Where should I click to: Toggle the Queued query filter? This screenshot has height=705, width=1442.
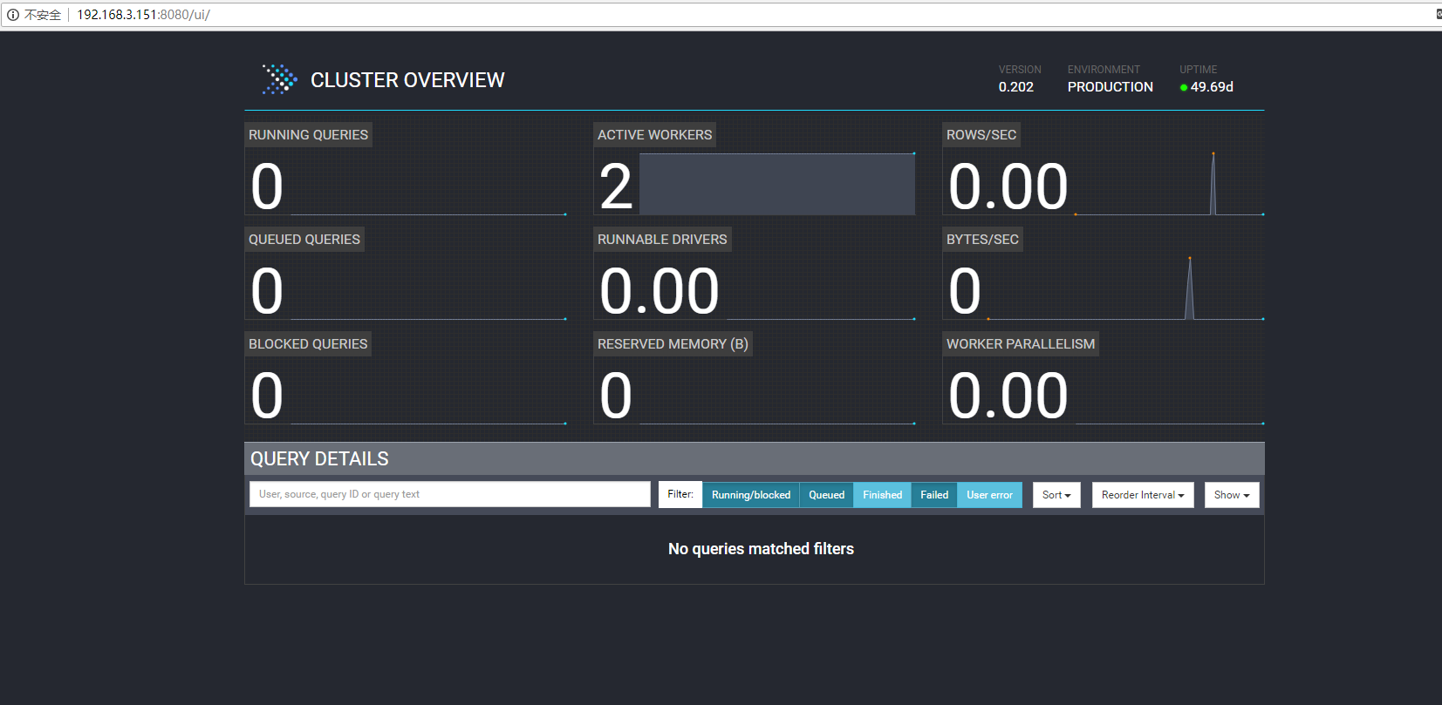click(x=826, y=495)
